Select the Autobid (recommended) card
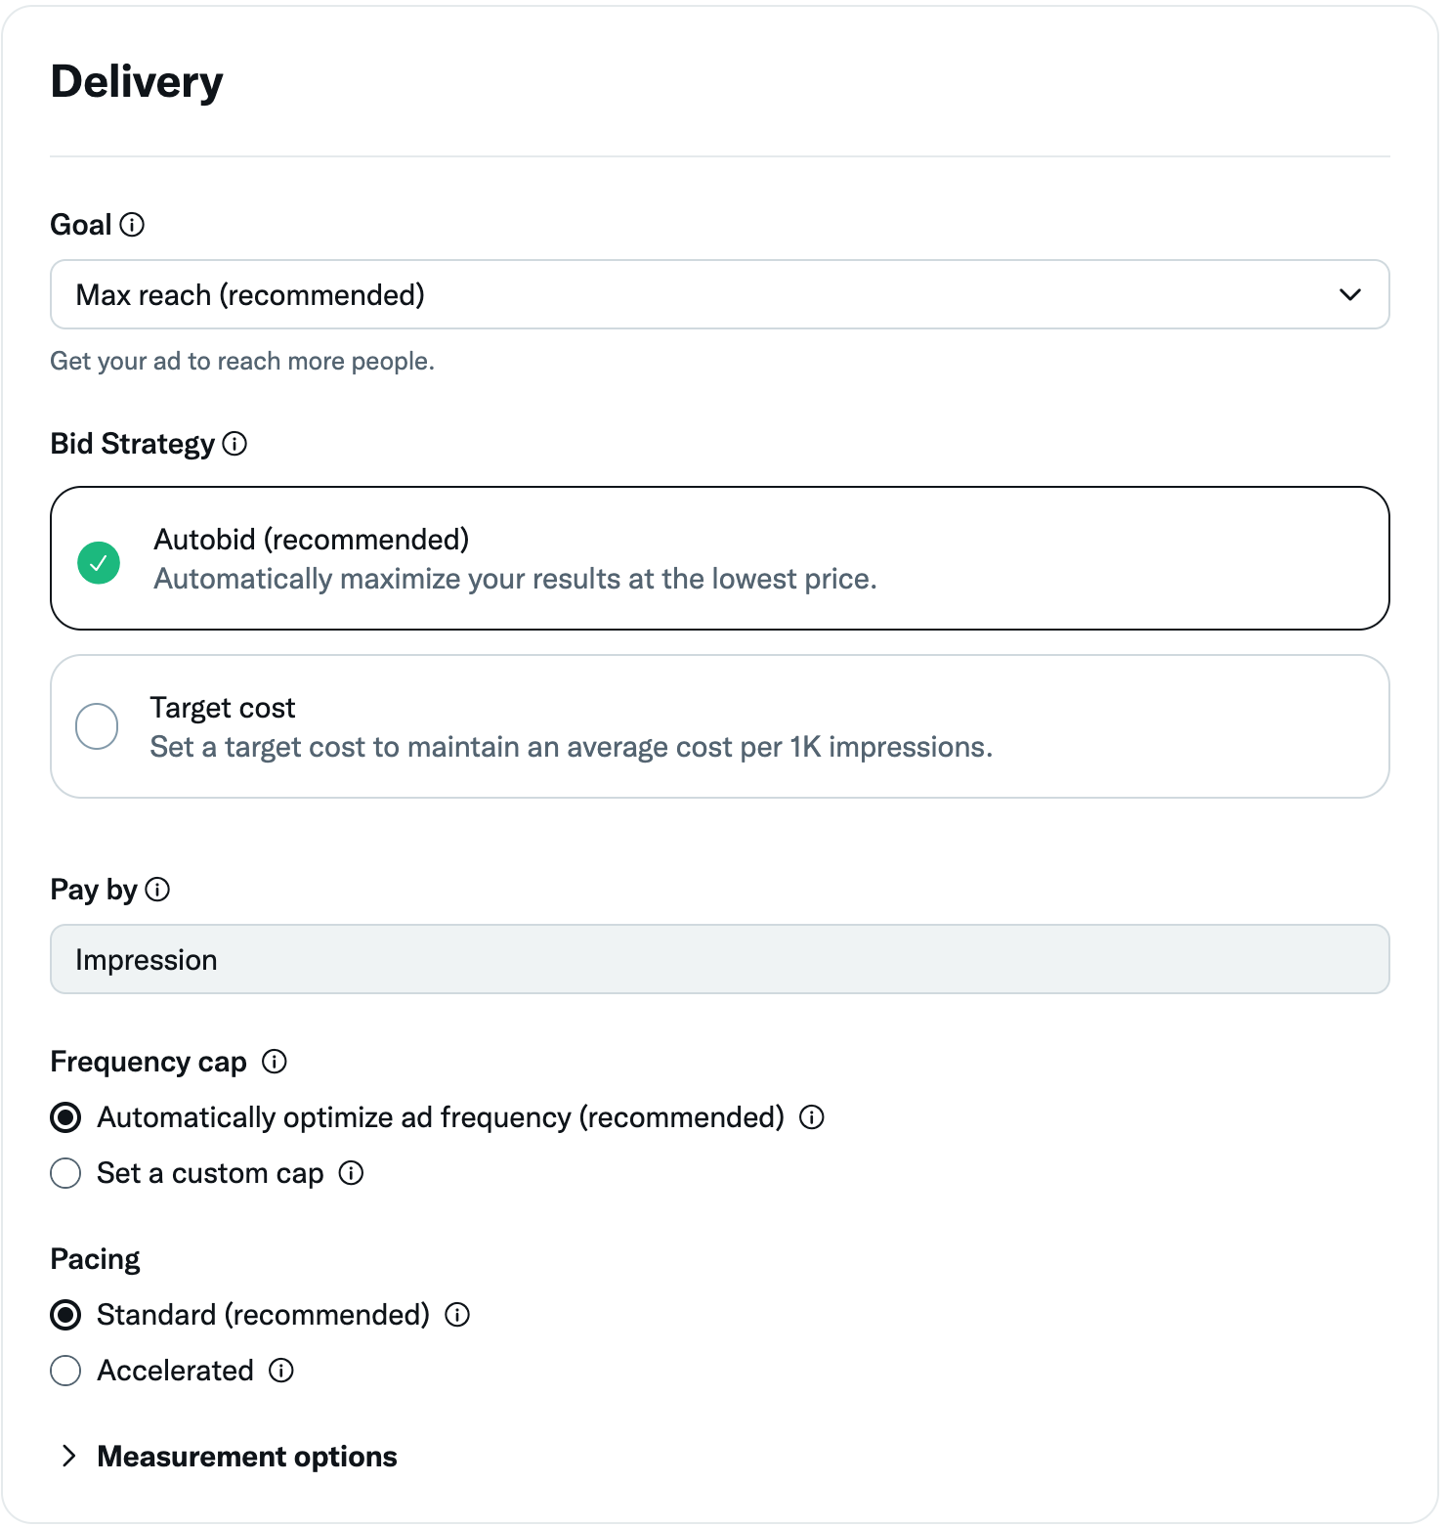 point(719,558)
